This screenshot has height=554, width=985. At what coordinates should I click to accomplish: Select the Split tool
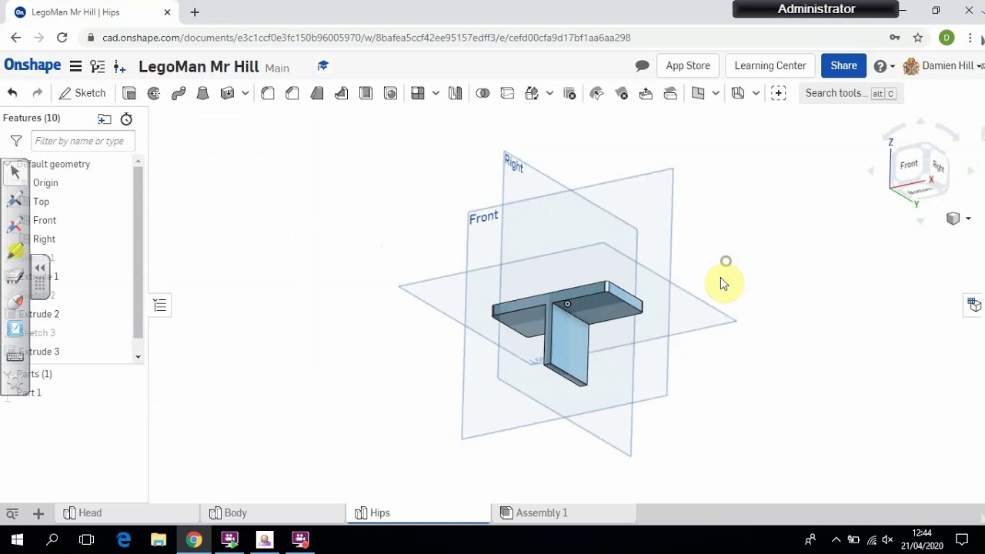(x=507, y=93)
